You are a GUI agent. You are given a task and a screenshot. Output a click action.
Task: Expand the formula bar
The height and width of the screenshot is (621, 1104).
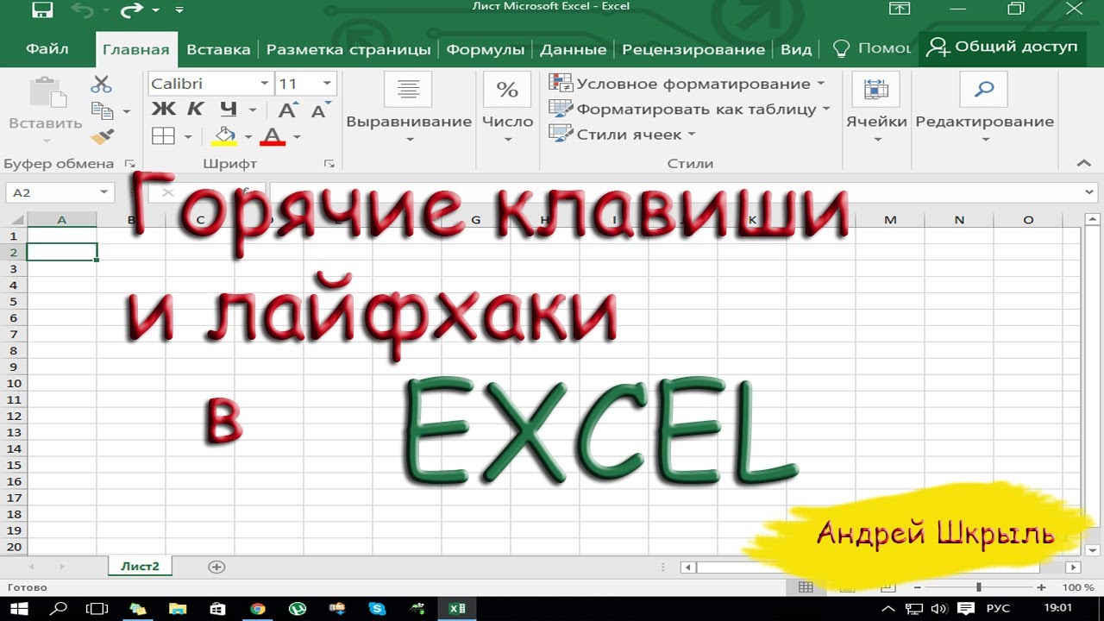pos(1089,192)
